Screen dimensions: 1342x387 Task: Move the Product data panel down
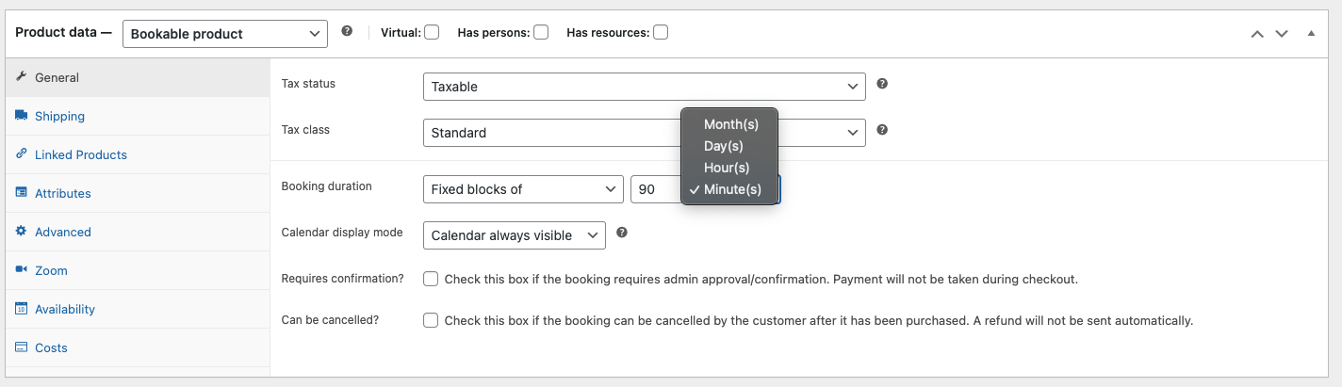click(1281, 33)
